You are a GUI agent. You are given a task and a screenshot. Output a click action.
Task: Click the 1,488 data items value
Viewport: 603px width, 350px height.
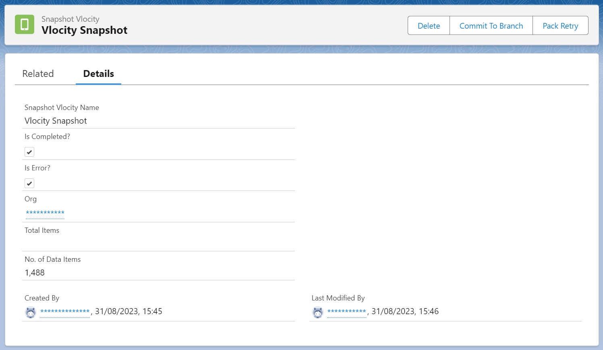point(35,273)
